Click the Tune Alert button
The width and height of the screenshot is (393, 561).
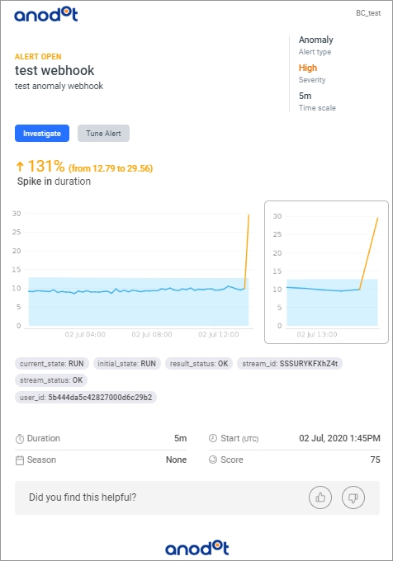pyautogui.click(x=103, y=133)
